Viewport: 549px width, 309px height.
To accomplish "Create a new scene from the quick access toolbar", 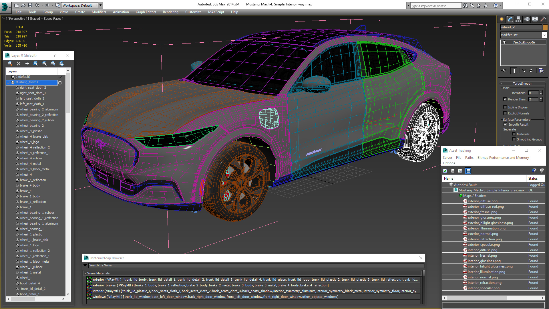I will point(17,5).
